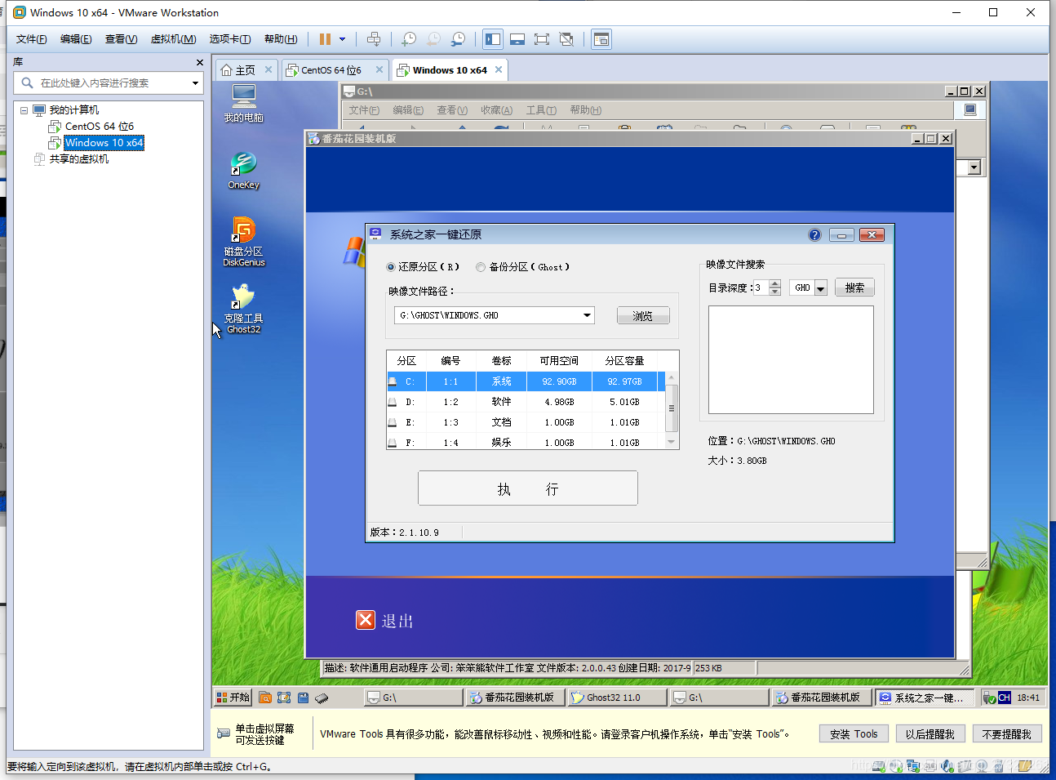Click the DiskGenius 磁盘分区 desktop icon
The height and width of the screenshot is (780, 1056).
click(x=243, y=241)
